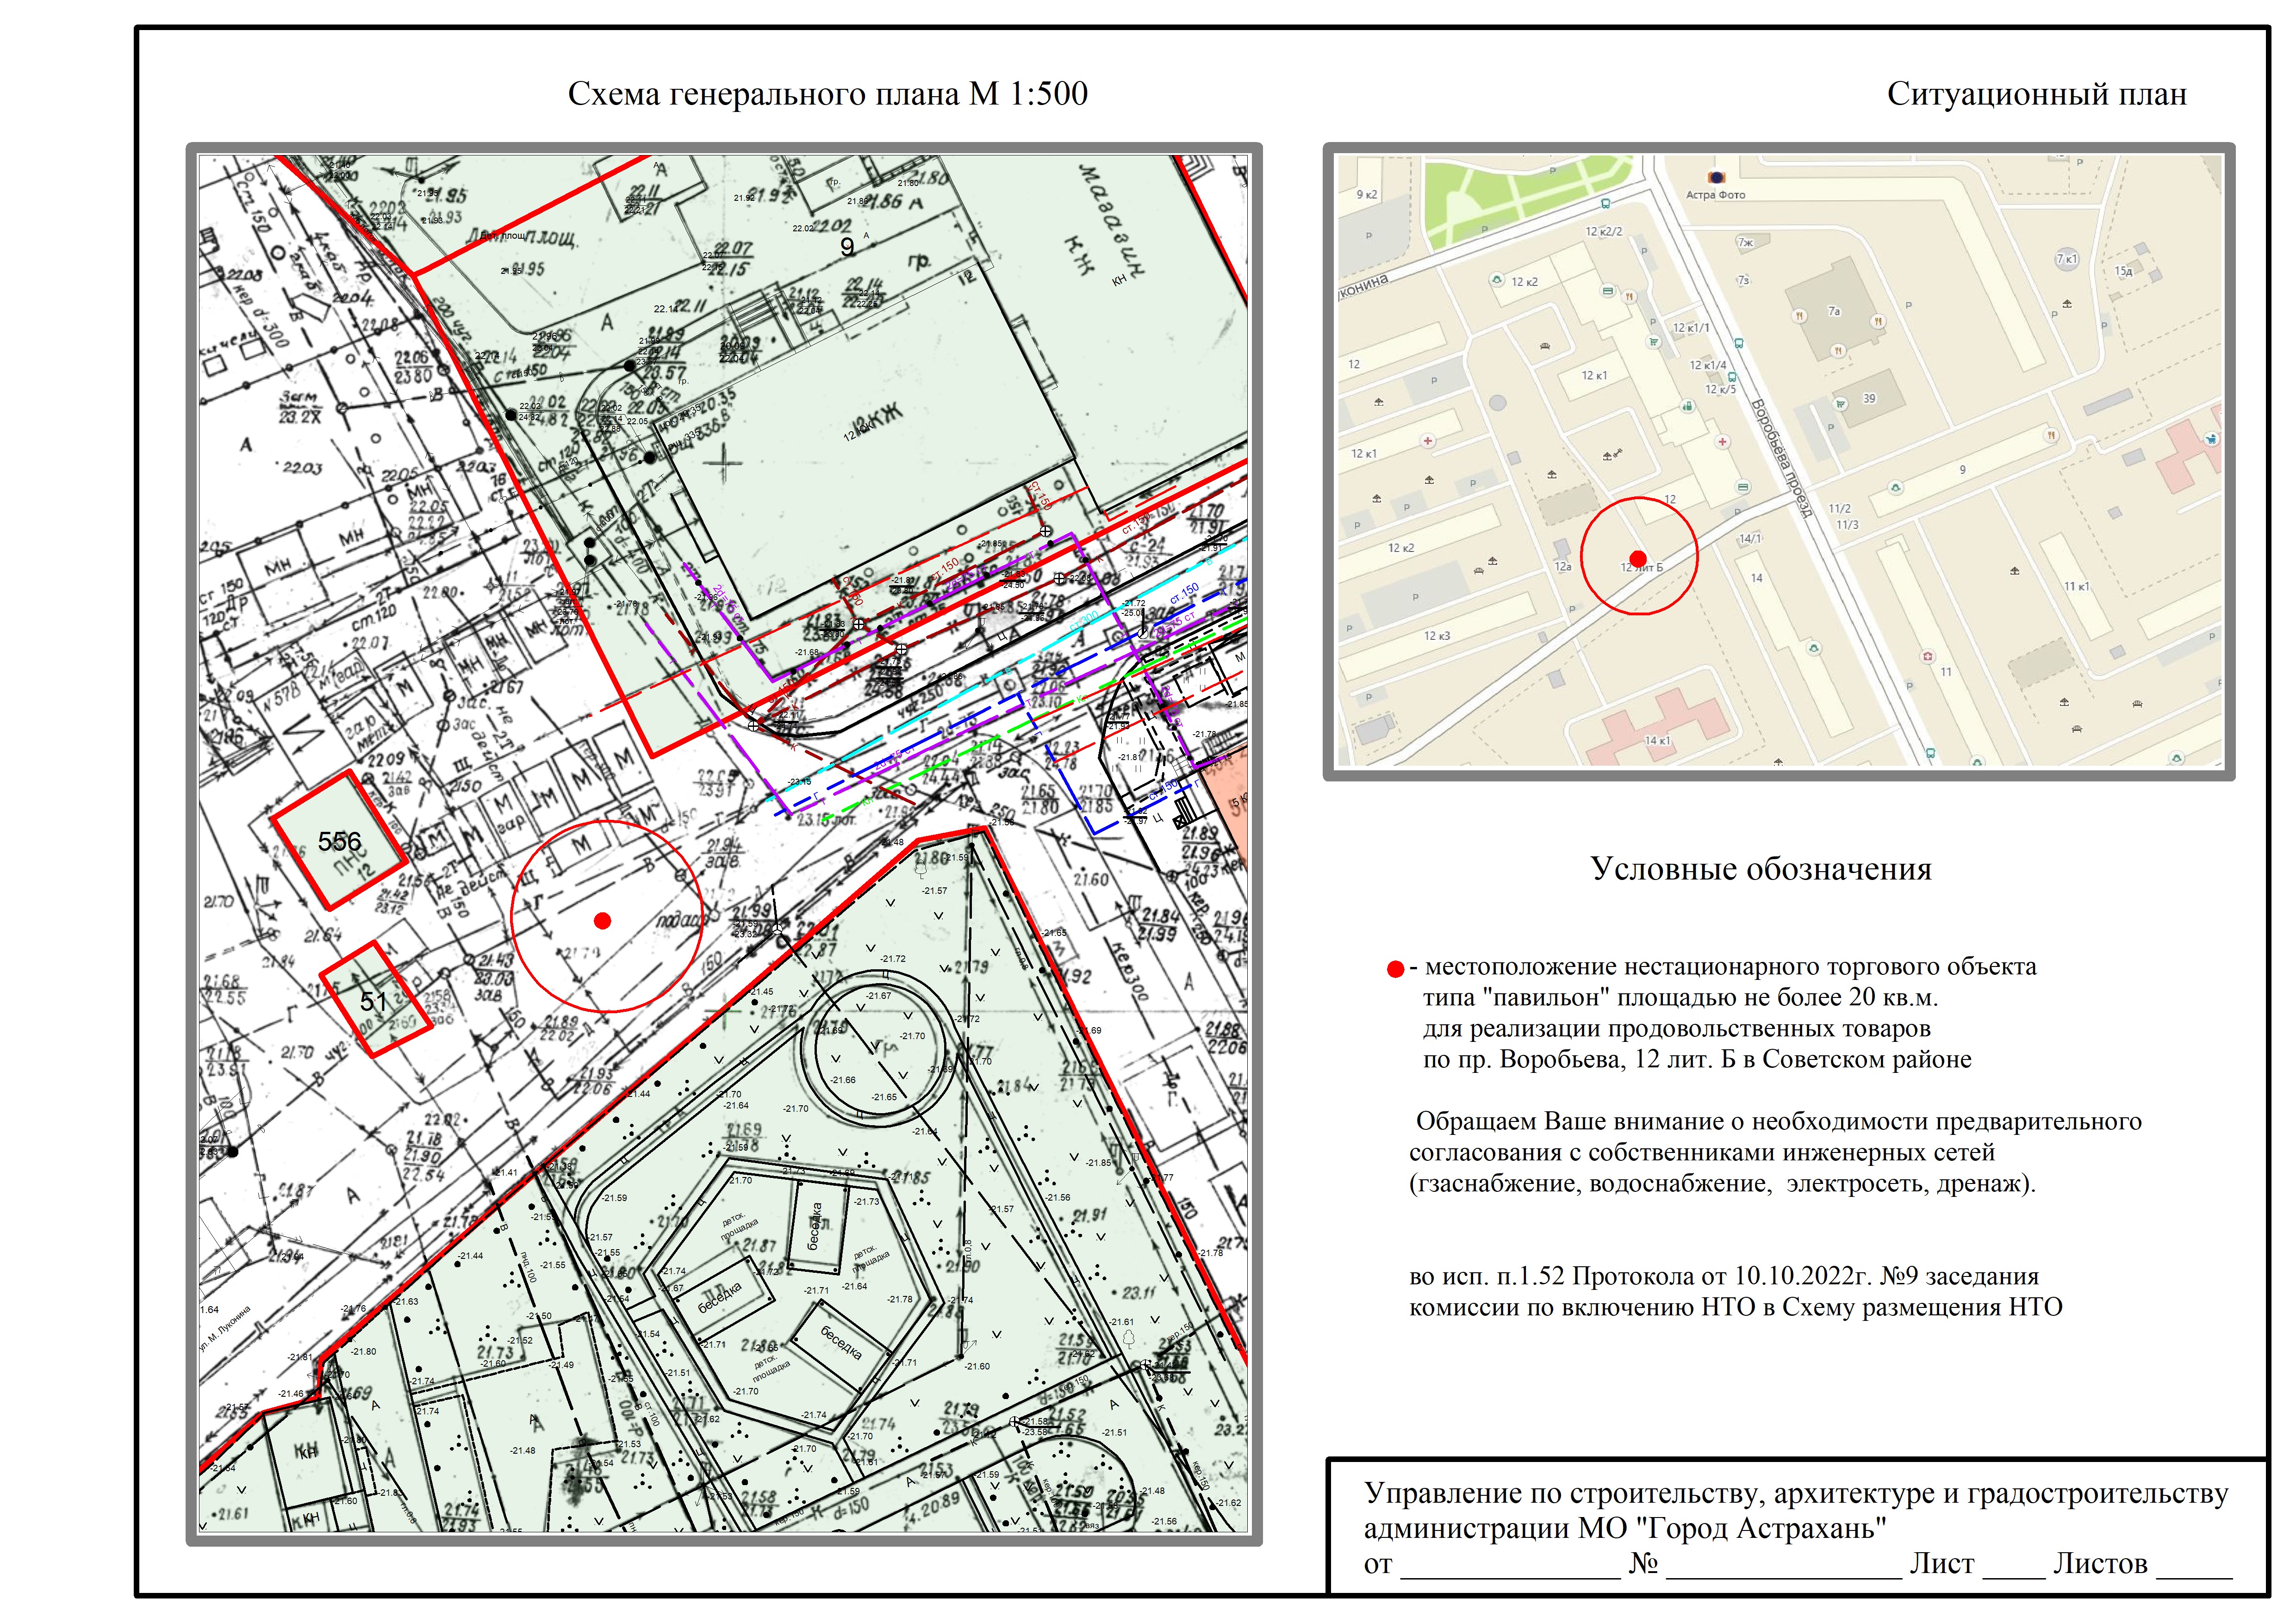
Task: Click the pink house icon near building 11
Action: point(1927,657)
